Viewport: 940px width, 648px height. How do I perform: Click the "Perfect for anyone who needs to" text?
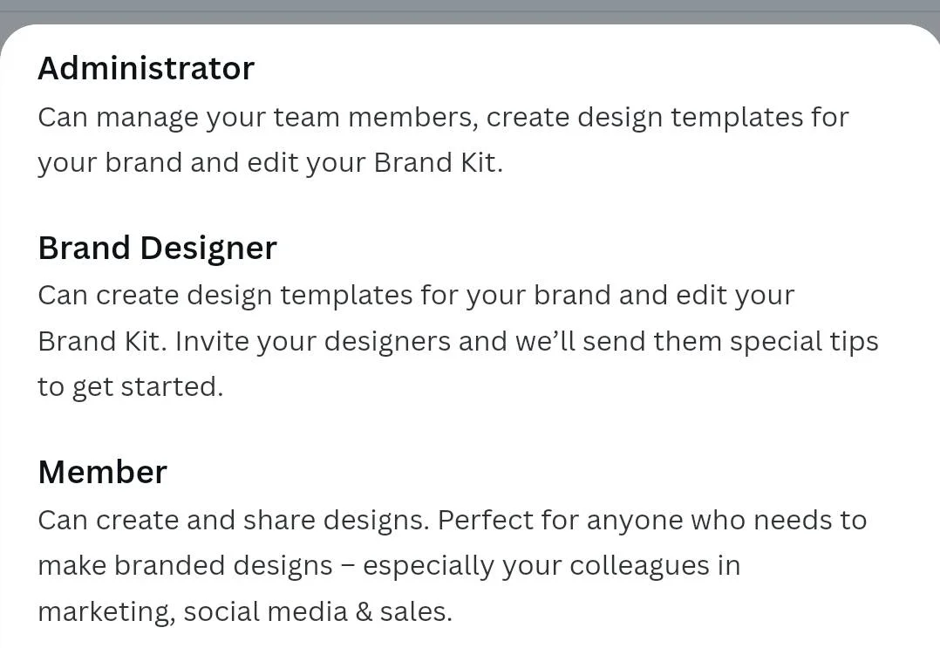[652, 521]
